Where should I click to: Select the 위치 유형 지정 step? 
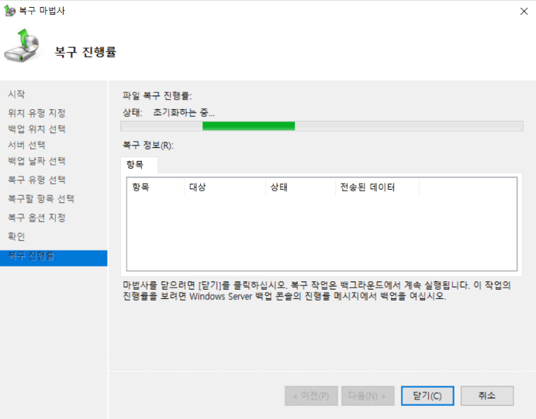point(36,113)
